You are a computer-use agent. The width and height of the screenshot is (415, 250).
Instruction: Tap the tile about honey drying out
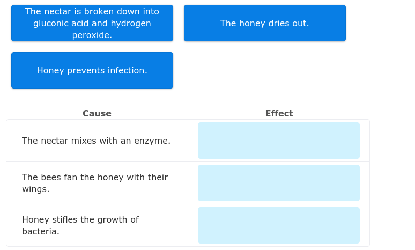point(264,23)
